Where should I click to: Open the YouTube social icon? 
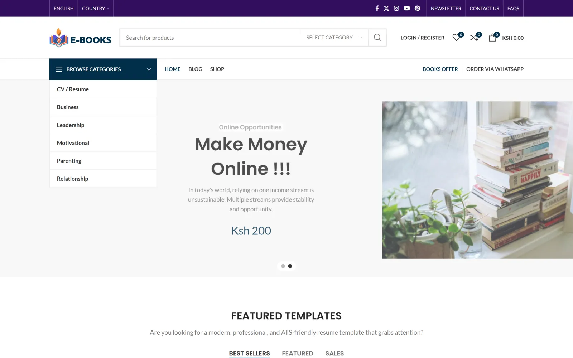[407, 8]
